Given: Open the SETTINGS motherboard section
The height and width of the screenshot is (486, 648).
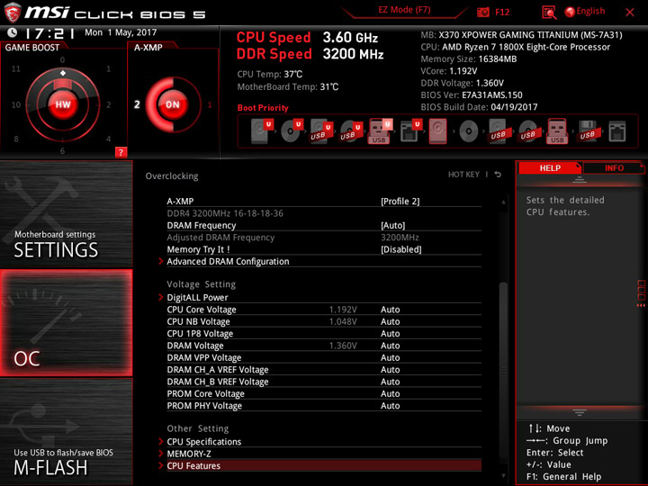Looking at the screenshot, I should (x=66, y=214).
